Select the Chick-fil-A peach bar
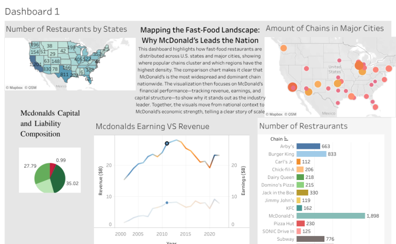396x244 pixels. [x=300, y=169]
